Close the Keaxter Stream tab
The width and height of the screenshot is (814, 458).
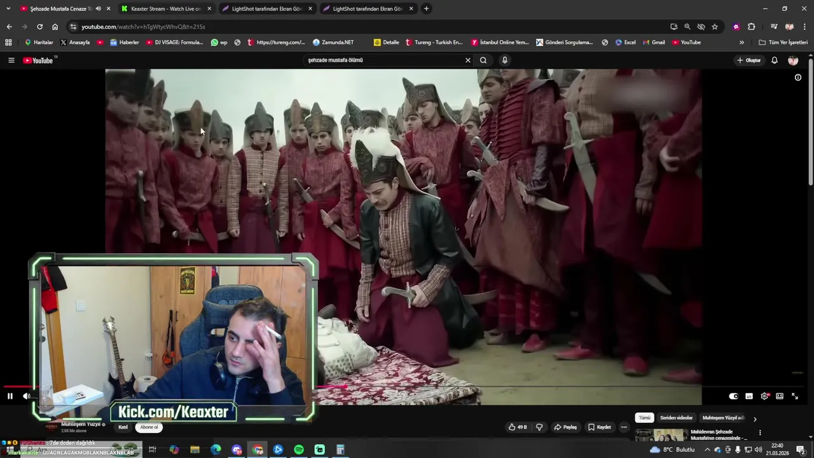(x=209, y=8)
